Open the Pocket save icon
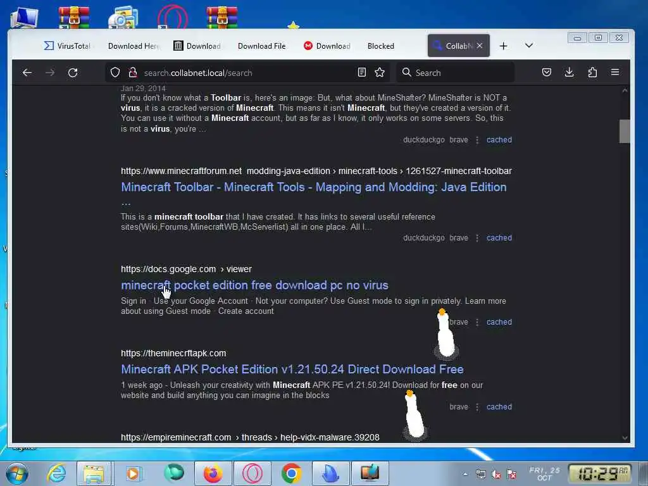648x486 pixels. (x=546, y=73)
